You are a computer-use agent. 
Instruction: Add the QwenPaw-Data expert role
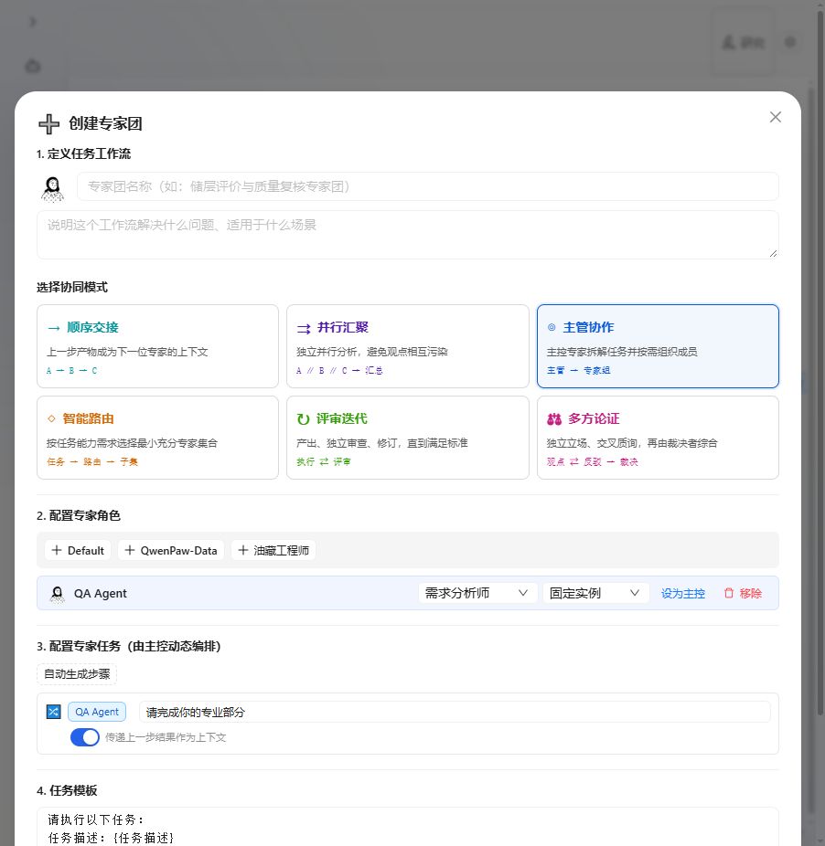coord(171,550)
